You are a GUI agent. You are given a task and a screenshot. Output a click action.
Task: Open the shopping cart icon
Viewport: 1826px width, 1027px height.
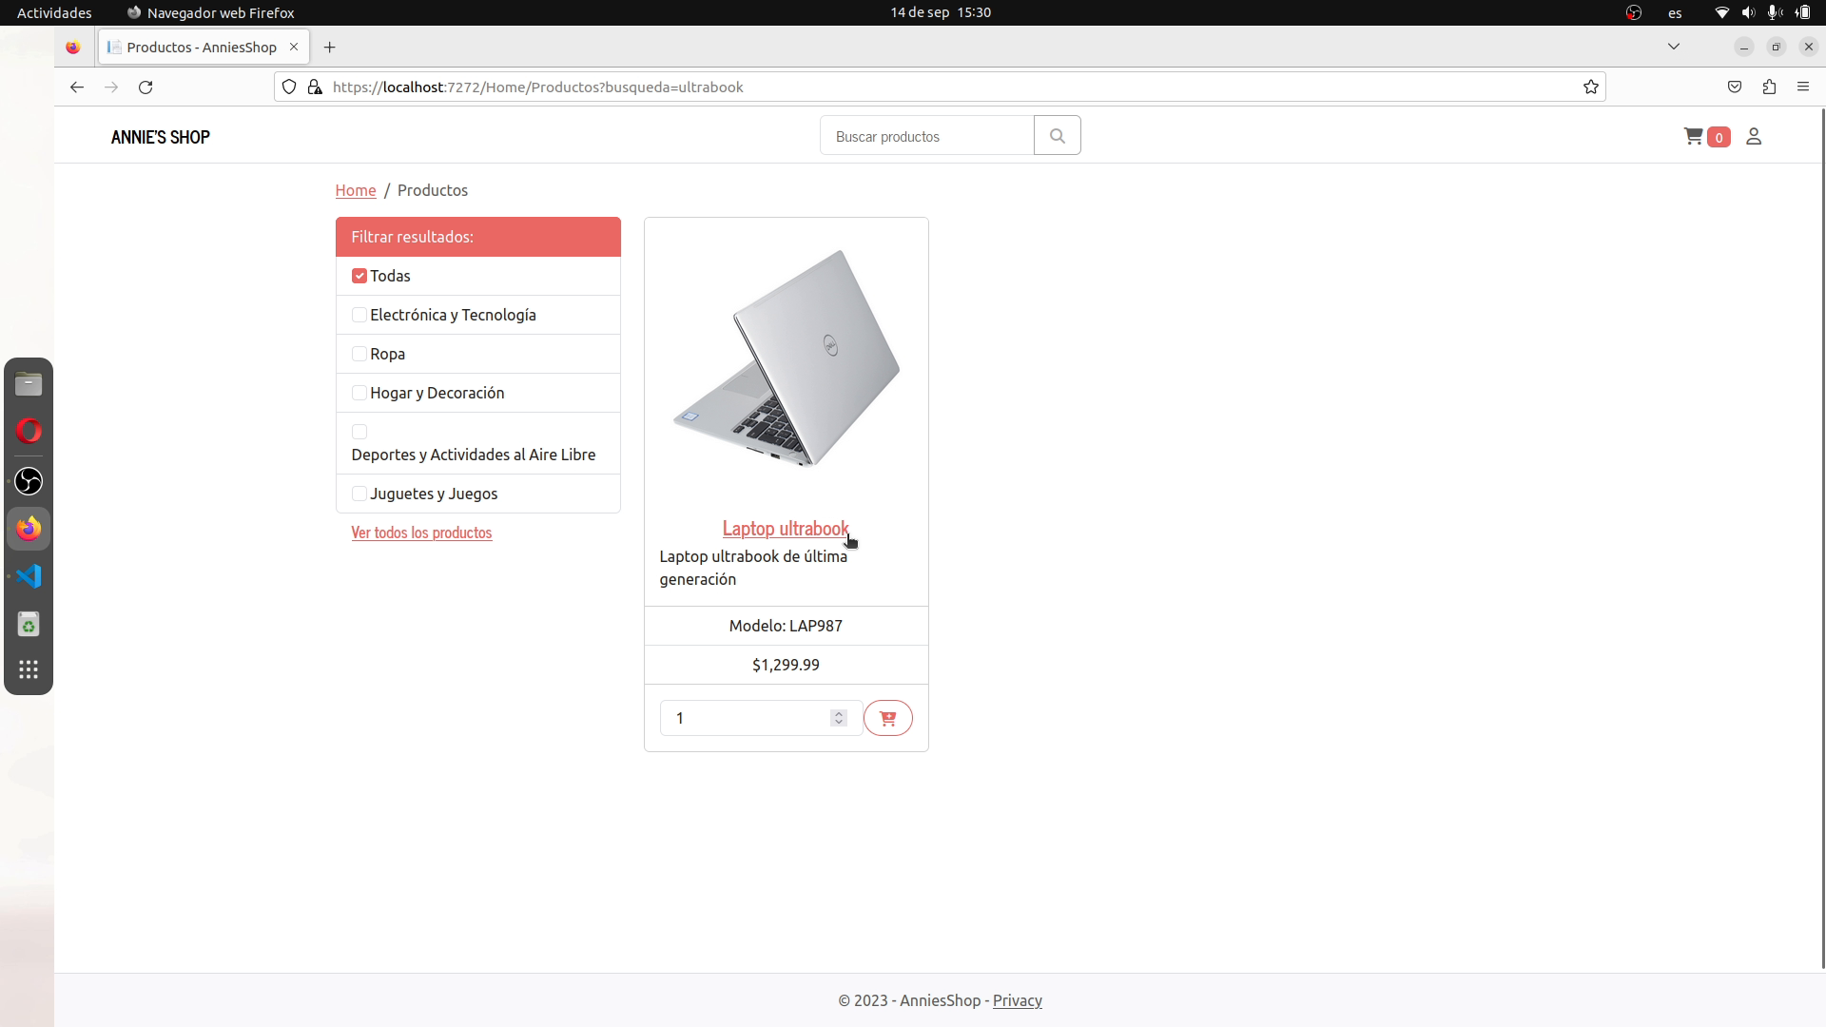tap(1693, 137)
